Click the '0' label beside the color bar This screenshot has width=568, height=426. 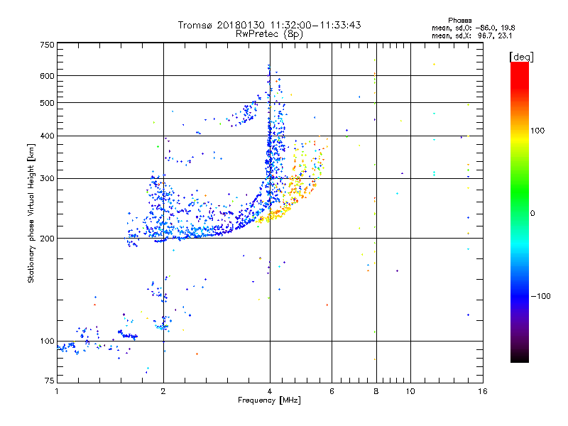click(532, 213)
